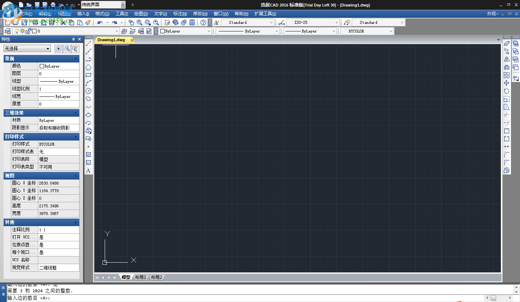Select the Mirror tool
This screenshot has height=302, width=520.
pos(507,59)
